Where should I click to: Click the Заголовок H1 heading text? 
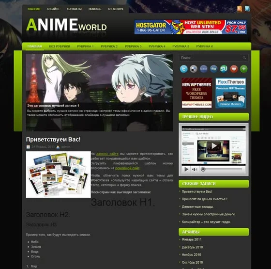click(x=123, y=203)
